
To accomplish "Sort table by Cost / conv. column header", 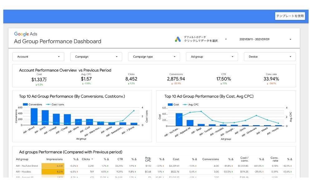I will [244, 159].
